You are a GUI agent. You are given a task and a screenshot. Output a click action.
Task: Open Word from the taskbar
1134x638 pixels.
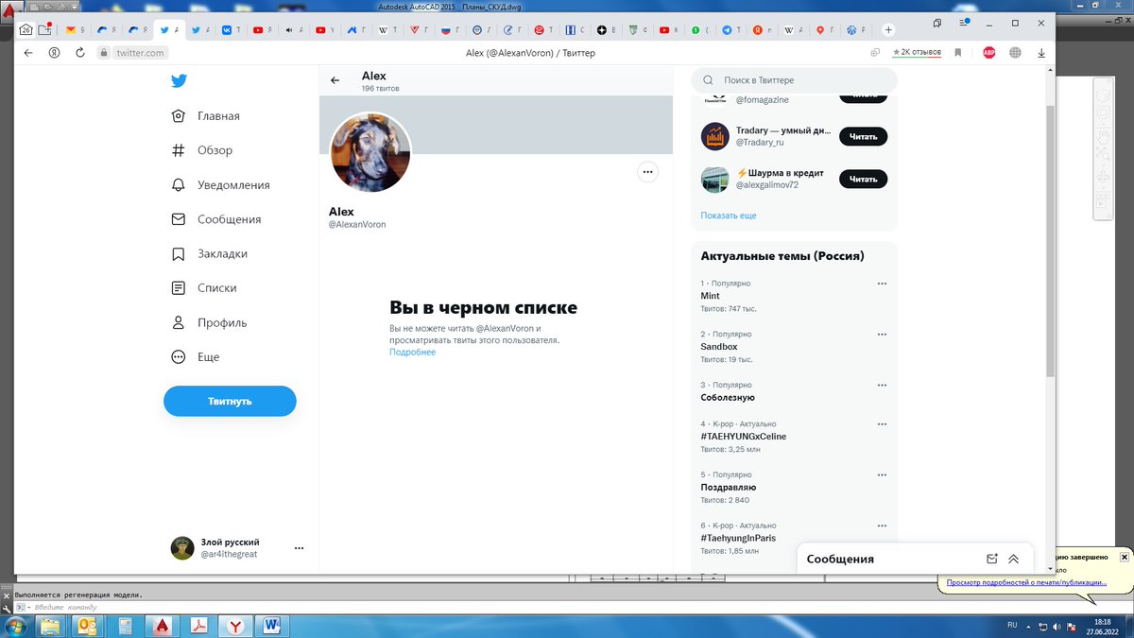pyautogui.click(x=271, y=626)
